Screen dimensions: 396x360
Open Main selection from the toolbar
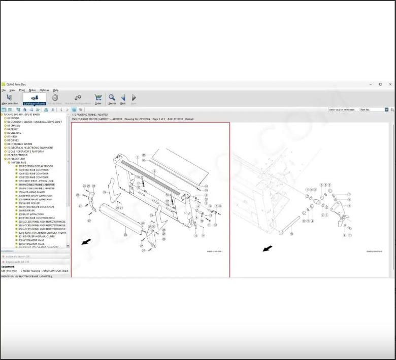[9, 98]
